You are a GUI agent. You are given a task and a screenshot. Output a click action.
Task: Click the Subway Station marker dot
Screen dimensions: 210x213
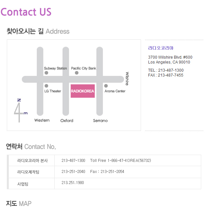(46, 73)
